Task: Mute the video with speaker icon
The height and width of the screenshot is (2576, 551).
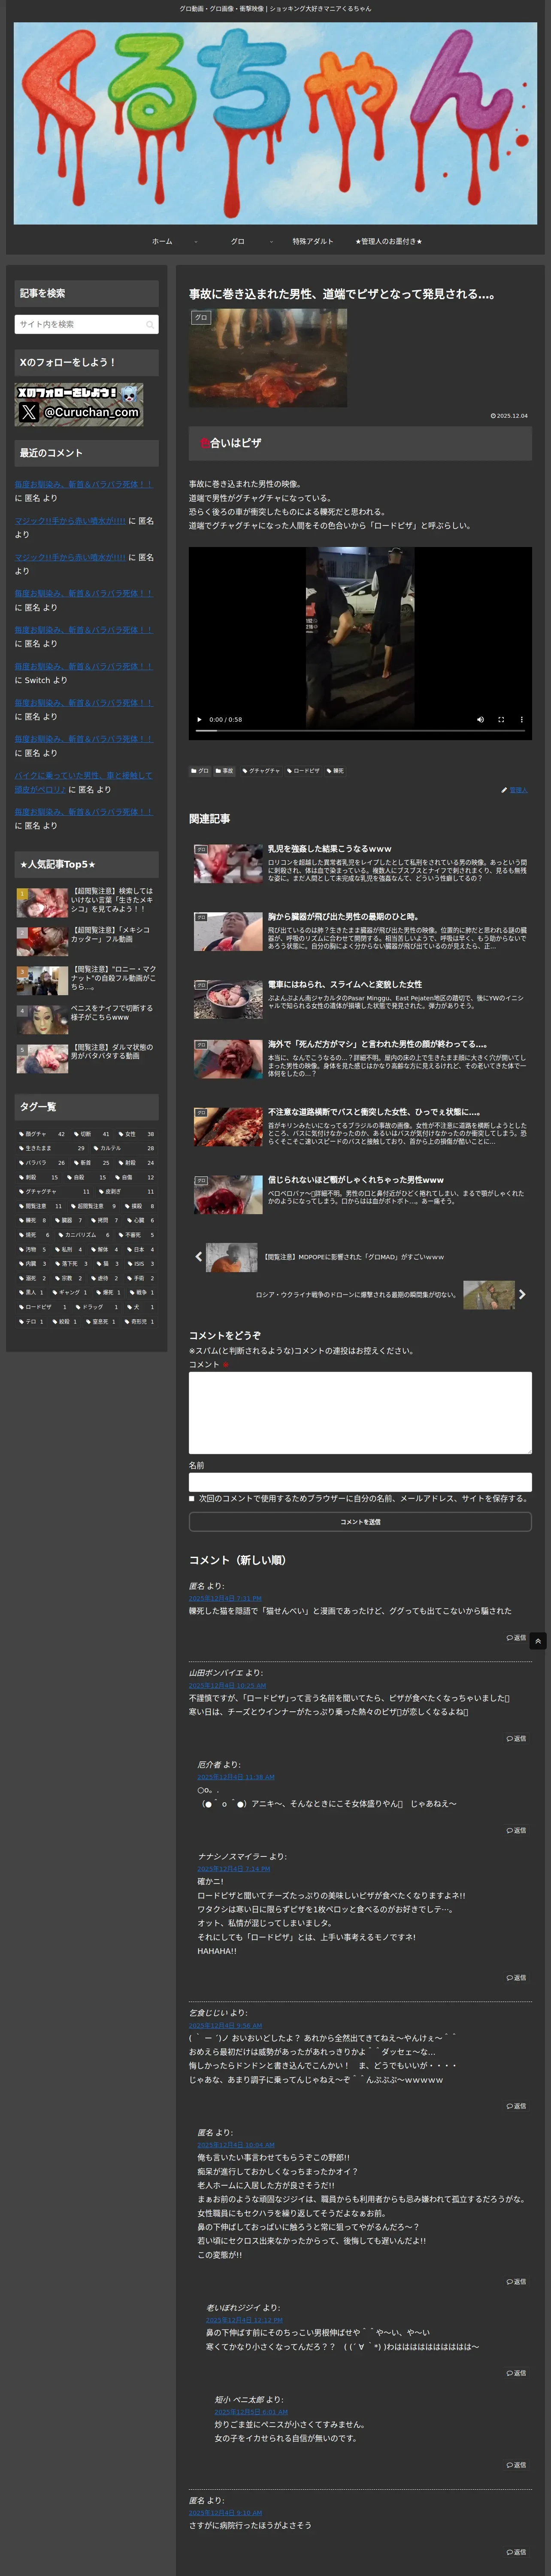Action: [x=480, y=719]
